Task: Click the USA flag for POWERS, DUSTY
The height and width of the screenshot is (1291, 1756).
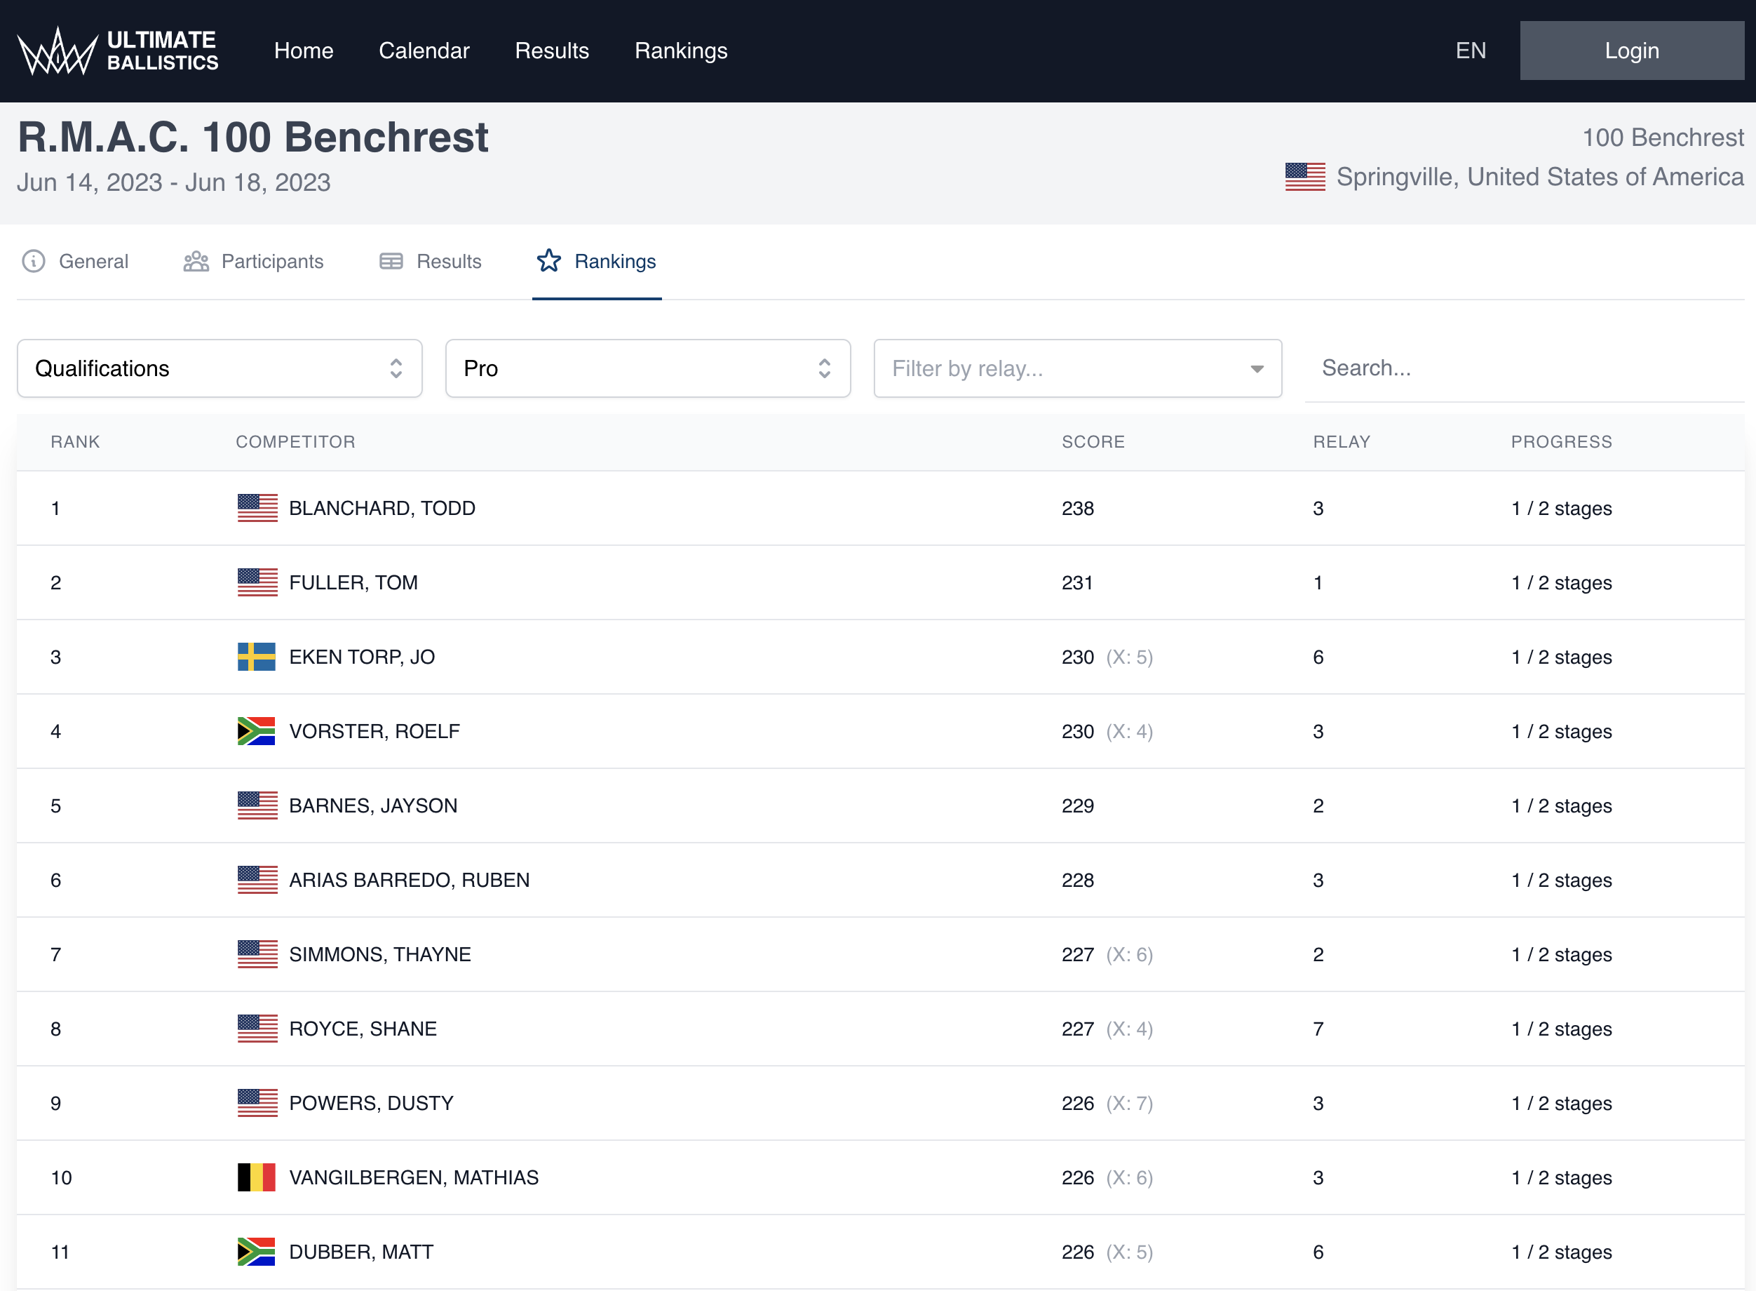Action: click(x=257, y=1103)
